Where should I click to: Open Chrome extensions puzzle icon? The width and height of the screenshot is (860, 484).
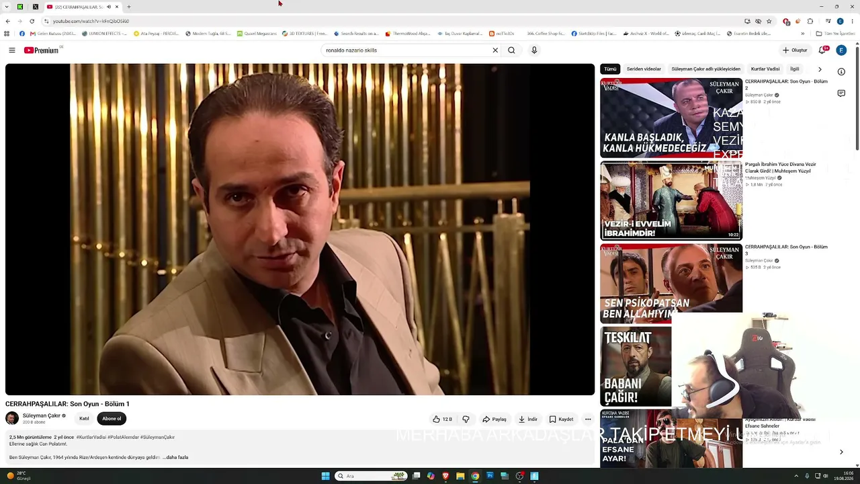810,21
